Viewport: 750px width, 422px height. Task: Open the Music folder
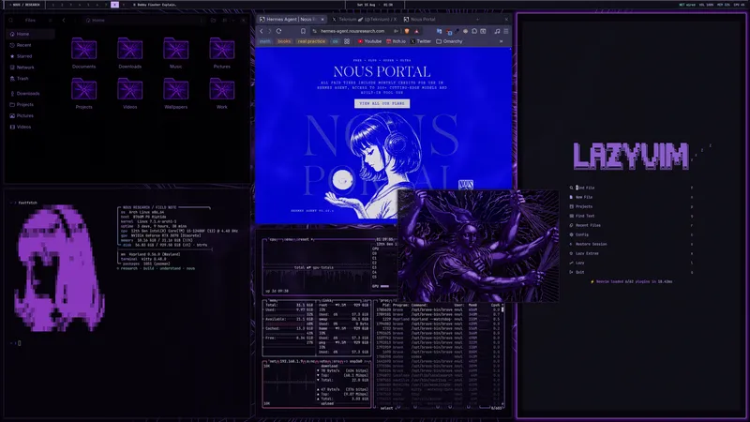pos(175,53)
